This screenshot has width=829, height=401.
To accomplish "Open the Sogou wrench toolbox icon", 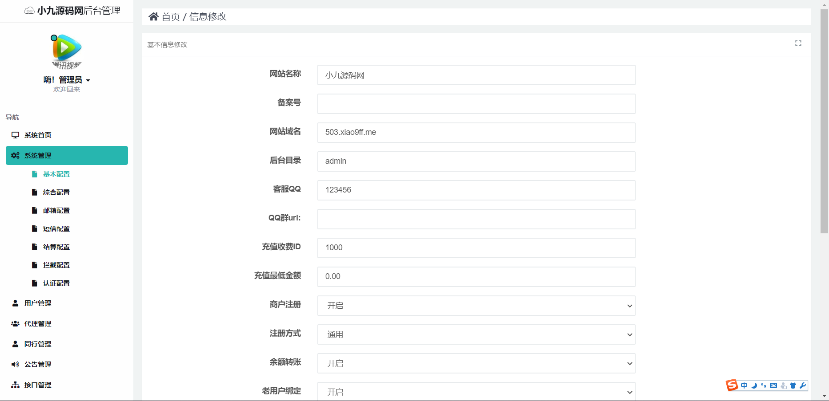I will pos(803,385).
